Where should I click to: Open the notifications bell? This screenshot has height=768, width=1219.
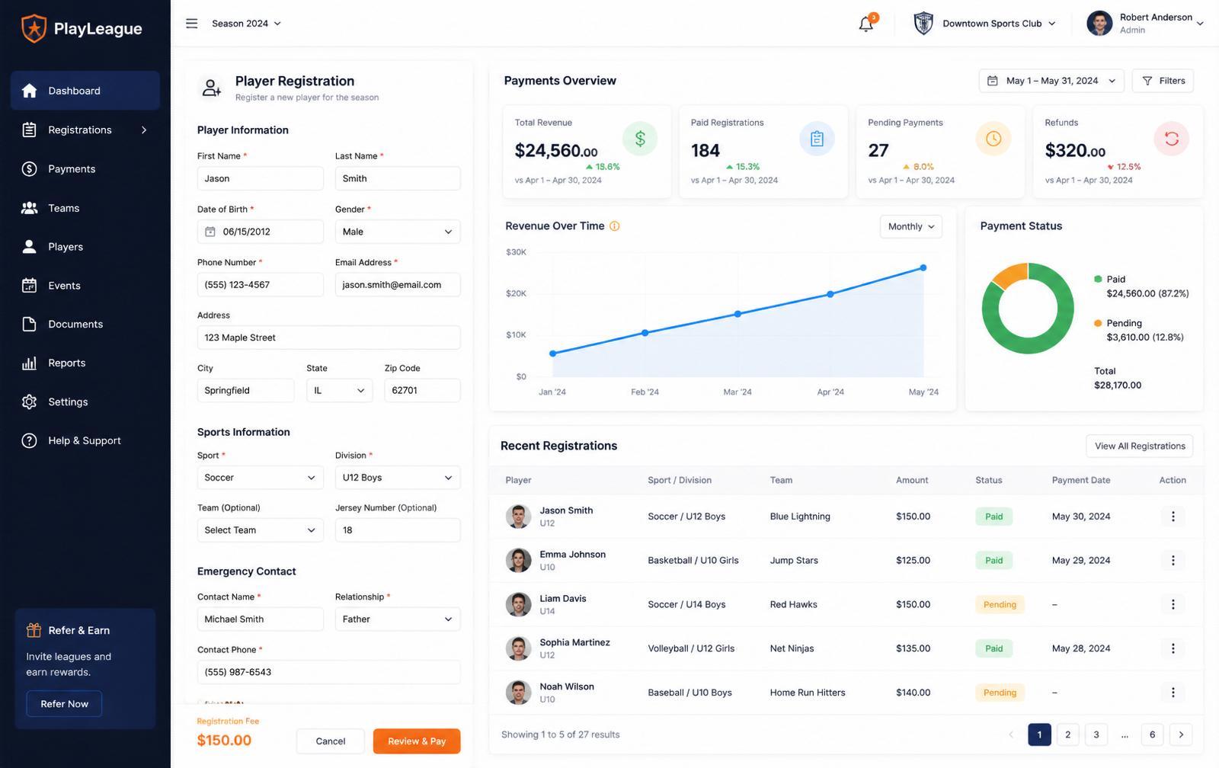point(866,24)
